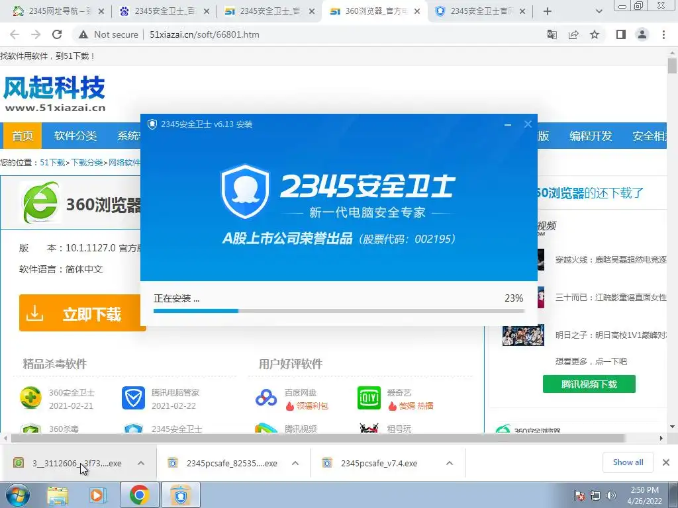This screenshot has width=678, height=508.
Task: Close the downloads bar
Action: 666,462
